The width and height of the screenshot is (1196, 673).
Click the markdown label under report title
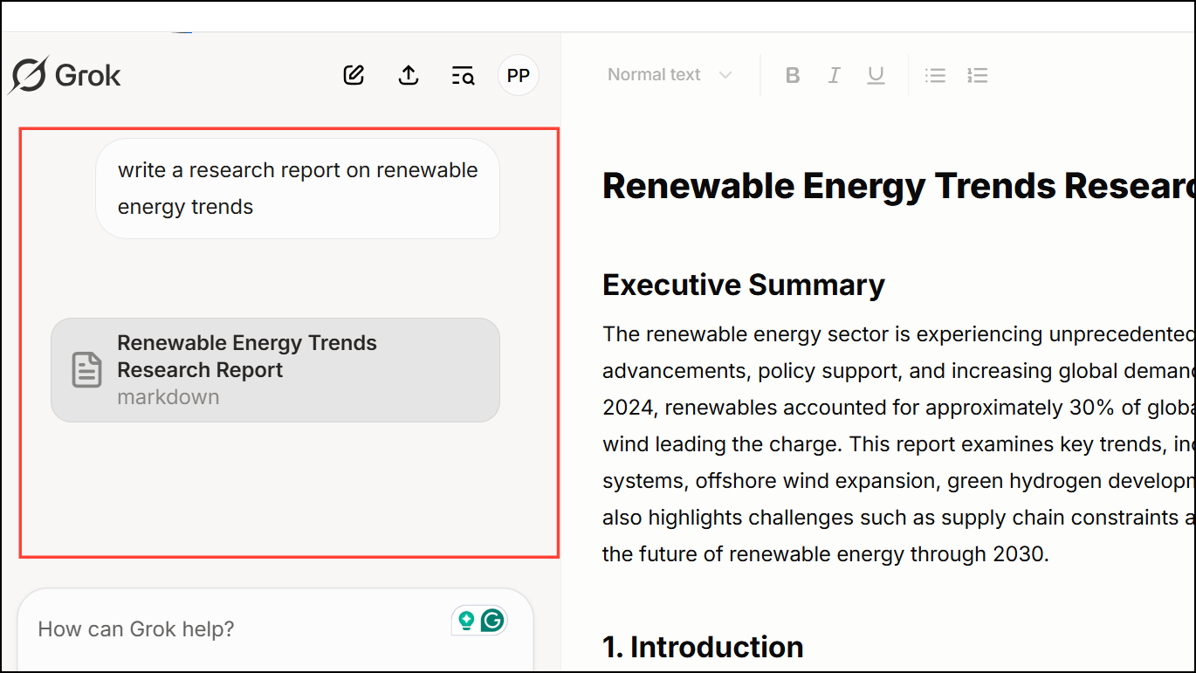click(x=168, y=397)
